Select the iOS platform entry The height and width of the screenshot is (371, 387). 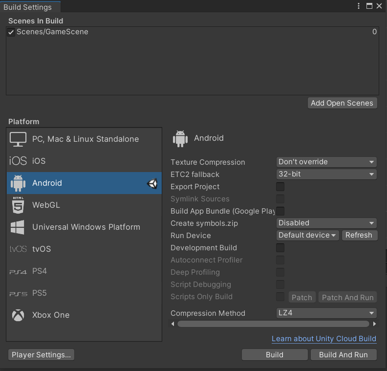coord(84,161)
